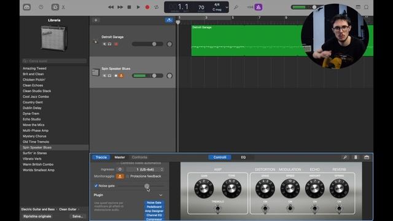Open the Pedalboard icon in Smart Controls
This screenshot has width=393, height=221.
coord(367,157)
